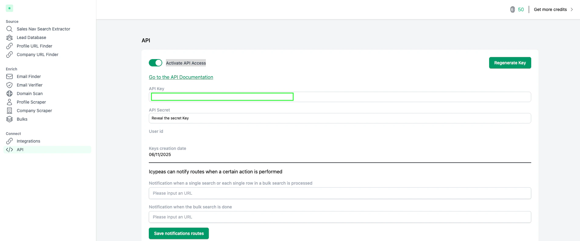This screenshot has width=580, height=241.
Task: Click the Company Scraper building icon
Action: pos(9,111)
